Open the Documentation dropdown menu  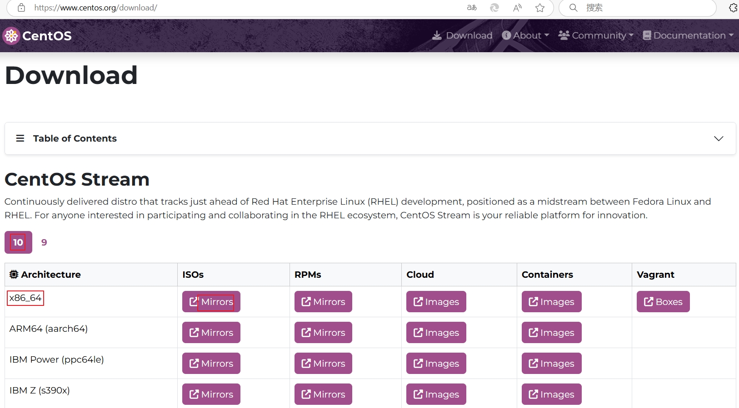[689, 35]
